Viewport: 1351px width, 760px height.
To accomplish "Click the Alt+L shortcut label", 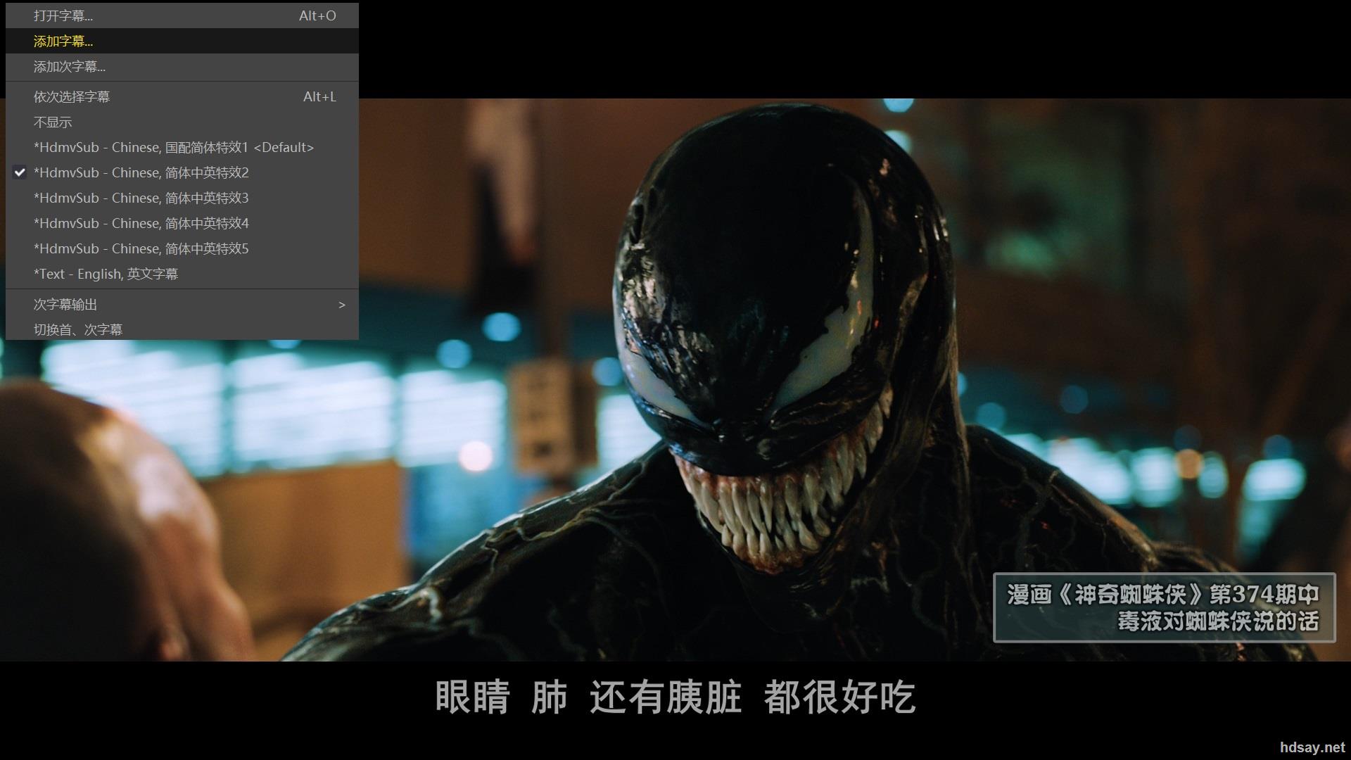I will 319,96.
